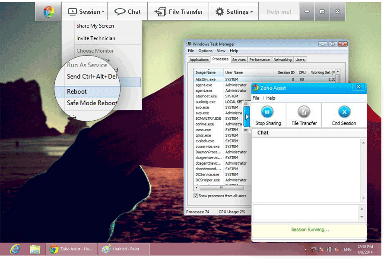Click the Stop Sharing pause icon
The image size is (387, 262).
268,112
